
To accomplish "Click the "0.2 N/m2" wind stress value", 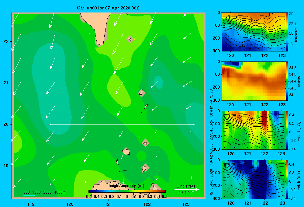I will coord(186,192).
